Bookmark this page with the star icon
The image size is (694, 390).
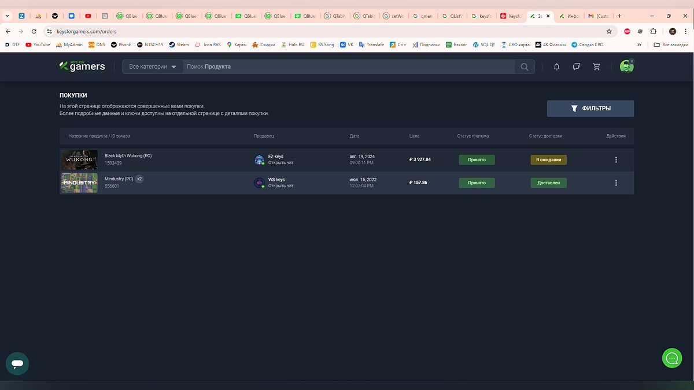click(609, 31)
